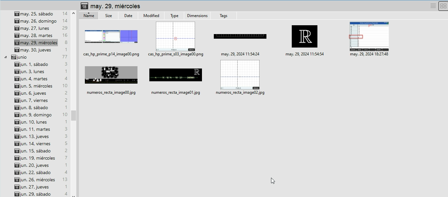This screenshot has width=448, height=197.
Task: Select may. 29, miércoles tree label
Action: [x=38, y=43]
